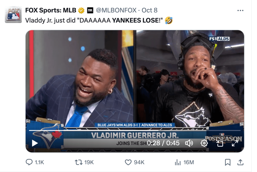Seek along the video progress bar
Screen dimensions: 257x172
135,130
